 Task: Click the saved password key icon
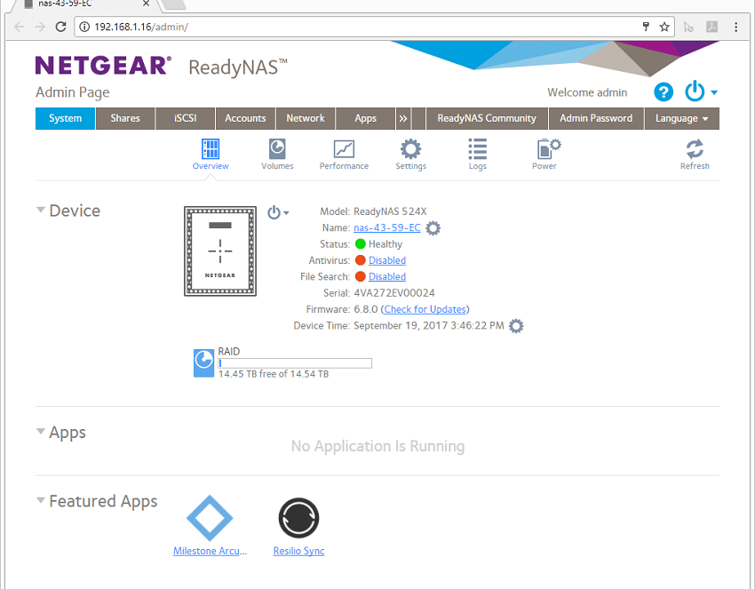tap(646, 27)
